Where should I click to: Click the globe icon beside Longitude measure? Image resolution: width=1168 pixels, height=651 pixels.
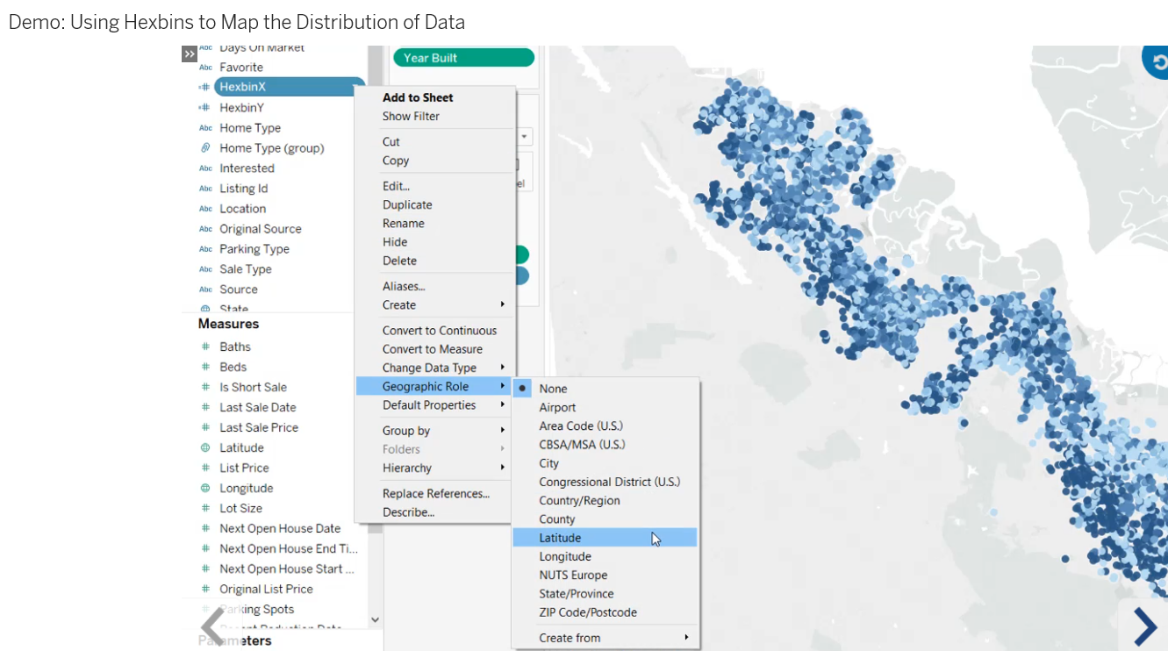click(205, 488)
